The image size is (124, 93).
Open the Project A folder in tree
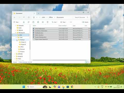pos(23,42)
